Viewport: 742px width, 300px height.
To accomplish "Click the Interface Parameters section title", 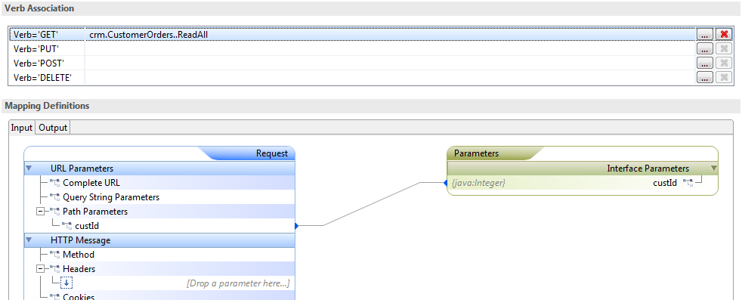I will [648, 169].
